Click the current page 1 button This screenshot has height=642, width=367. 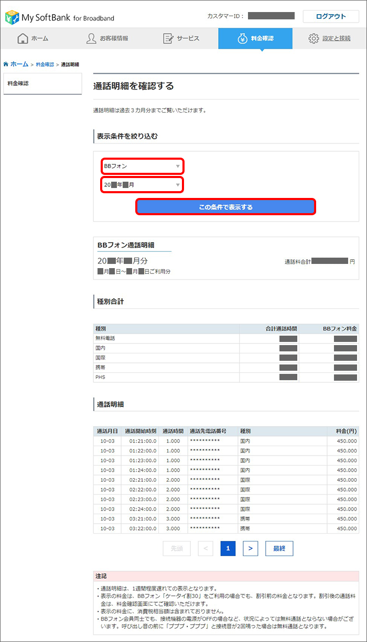click(x=228, y=548)
